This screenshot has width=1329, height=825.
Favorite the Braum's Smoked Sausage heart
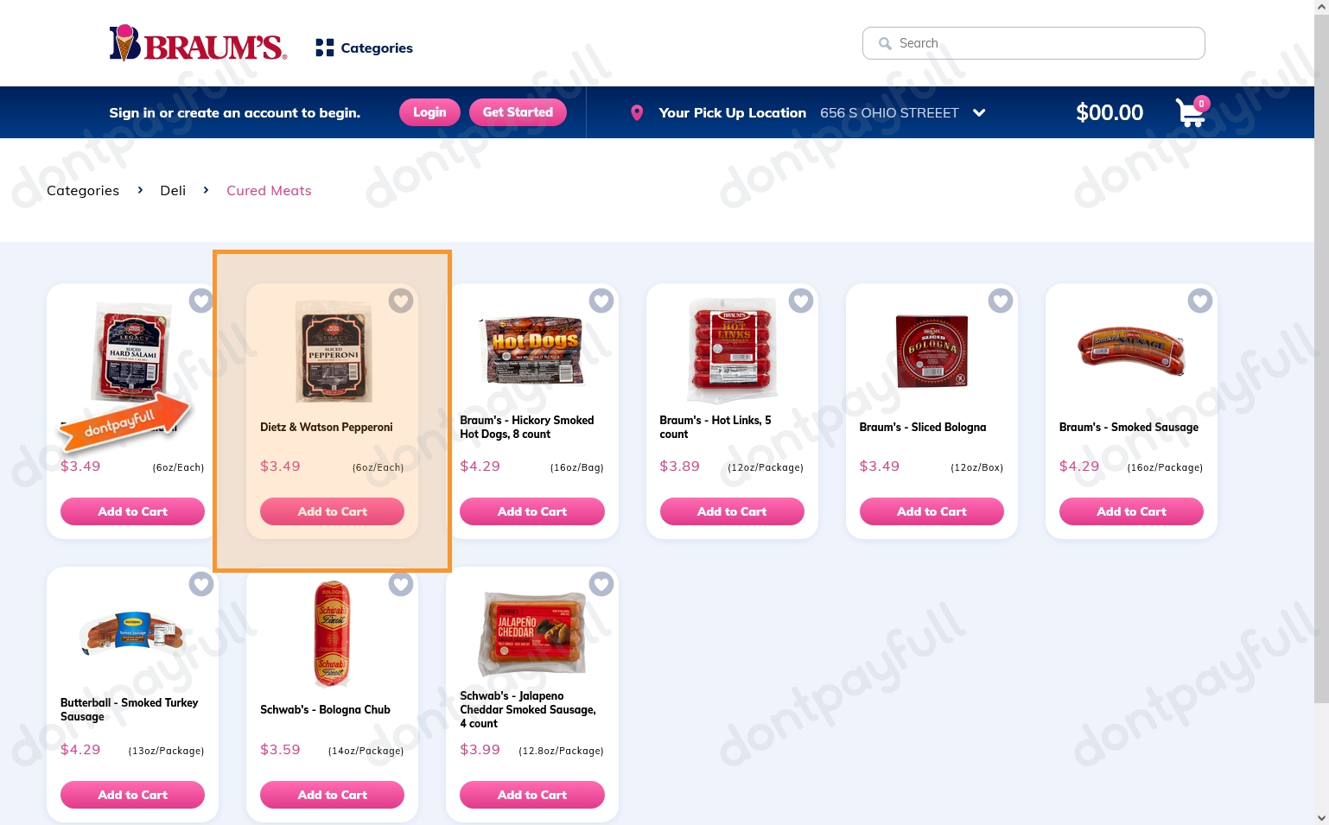(1200, 301)
